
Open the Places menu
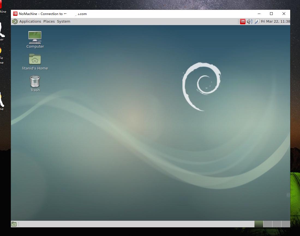pyautogui.click(x=49, y=22)
